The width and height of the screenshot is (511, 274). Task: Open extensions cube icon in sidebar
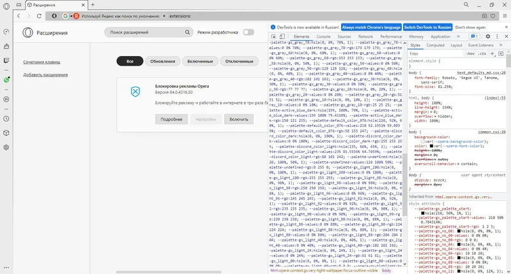pyautogui.click(x=6, y=133)
